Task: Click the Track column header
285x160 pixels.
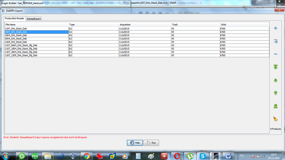Action: [x=196, y=25]
